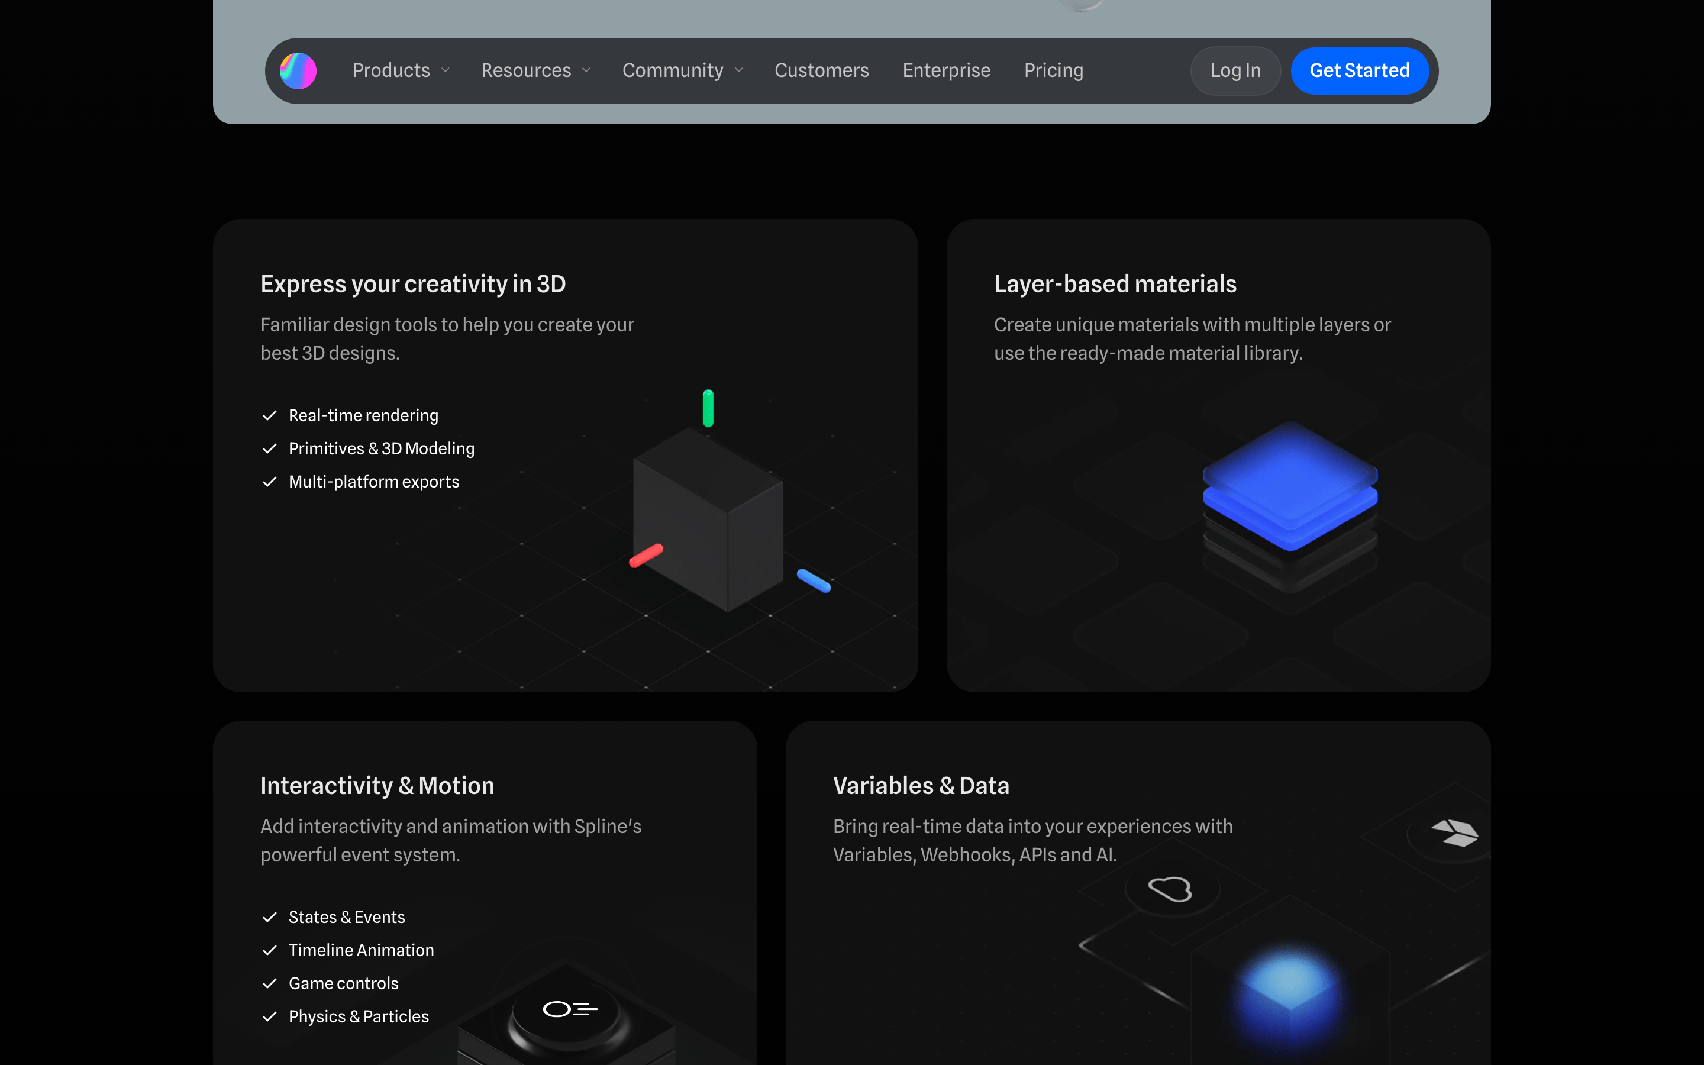The width and height of the screenshot is (1704, 1065).
Task: Click the dark 3D cube illustration
Action: 708,520
